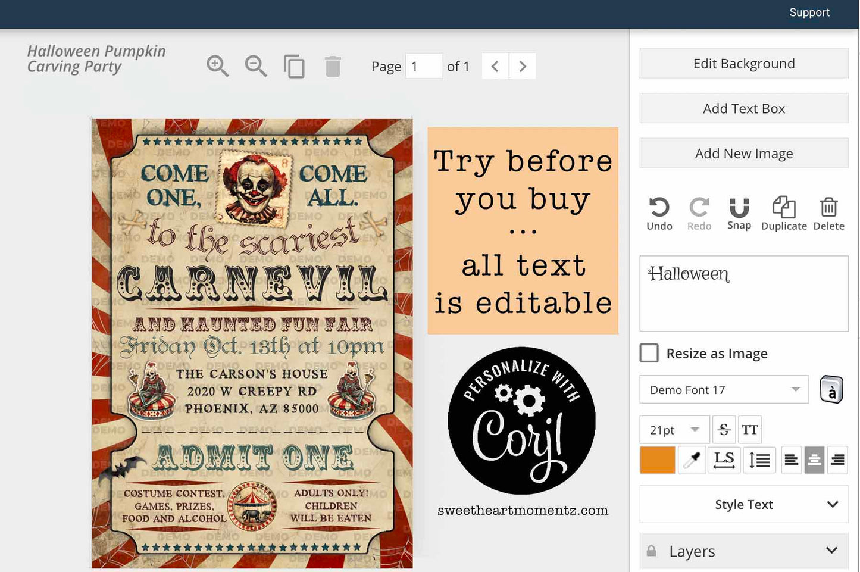Duplicate the selected element
Image resolution: width=860 pixels, height=572 pixels.
click(784, 208)
